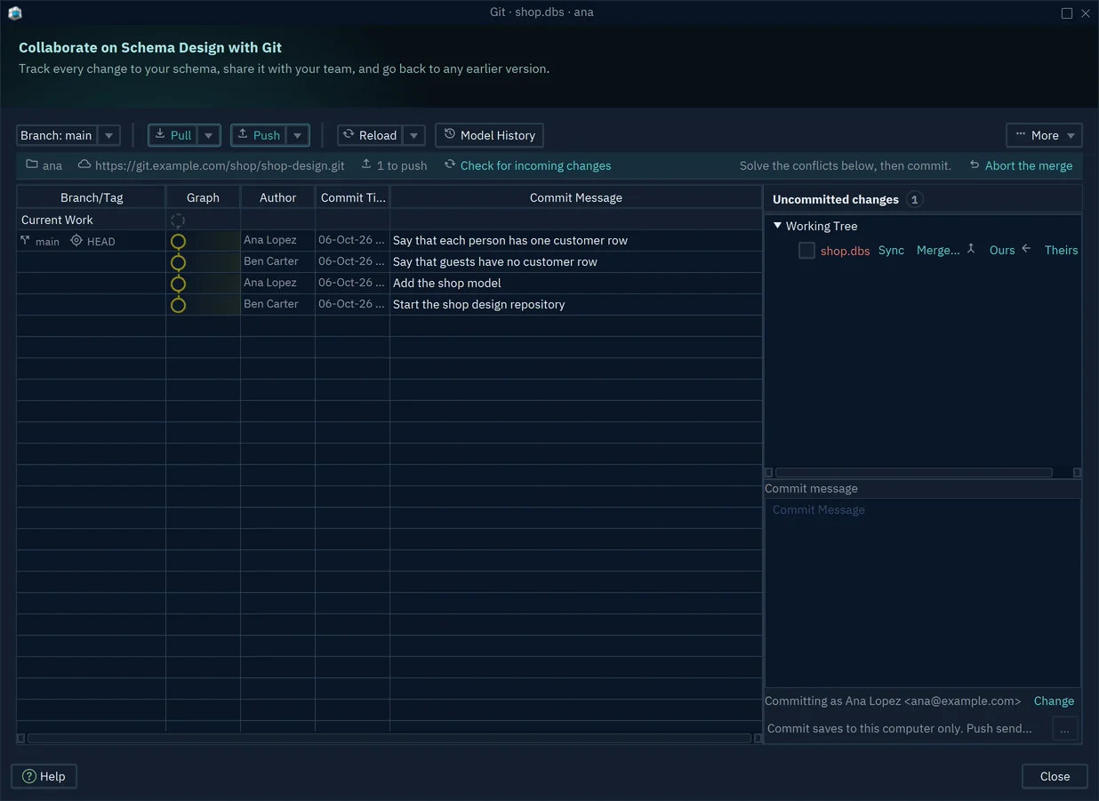Image resolution: width=1099 pixels, height=801 pixels.
Task: Click the dashed circle in Current Work row
Action: pyautogui.click(x=178, y=220)
